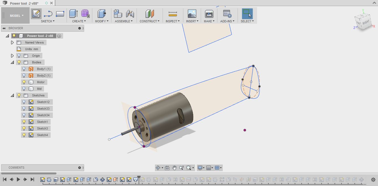The image size is (378, 186).
Task: Click the Pan hand navigation icon
Action: click(x=174, y=168)
